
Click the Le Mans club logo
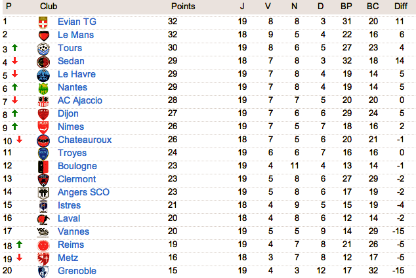point(43,35)
